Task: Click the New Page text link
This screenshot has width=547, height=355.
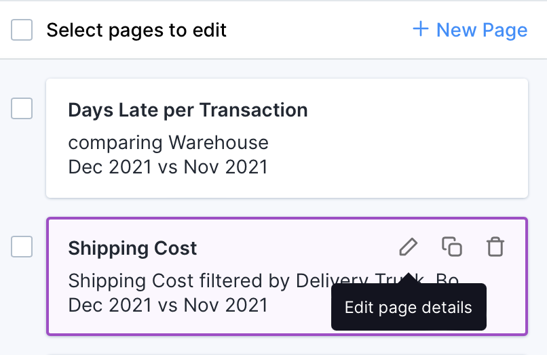Action: click(481, 30)
